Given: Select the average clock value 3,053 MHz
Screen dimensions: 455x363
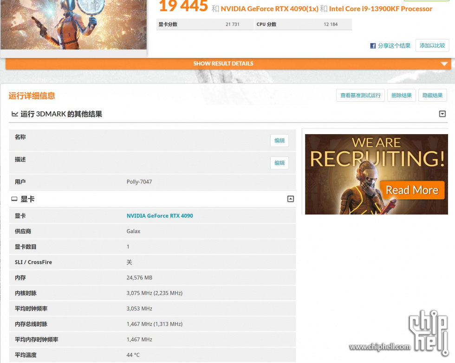Looking at the screenshot, I should [139, 308].
